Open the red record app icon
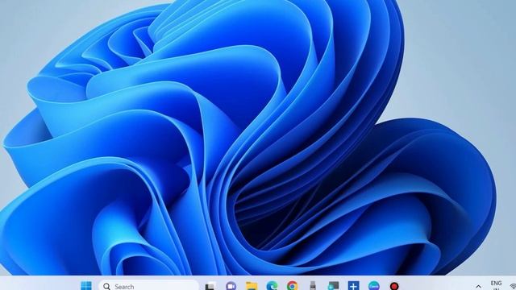This screenshot has width=516, height=290. [x=394, y=286]
